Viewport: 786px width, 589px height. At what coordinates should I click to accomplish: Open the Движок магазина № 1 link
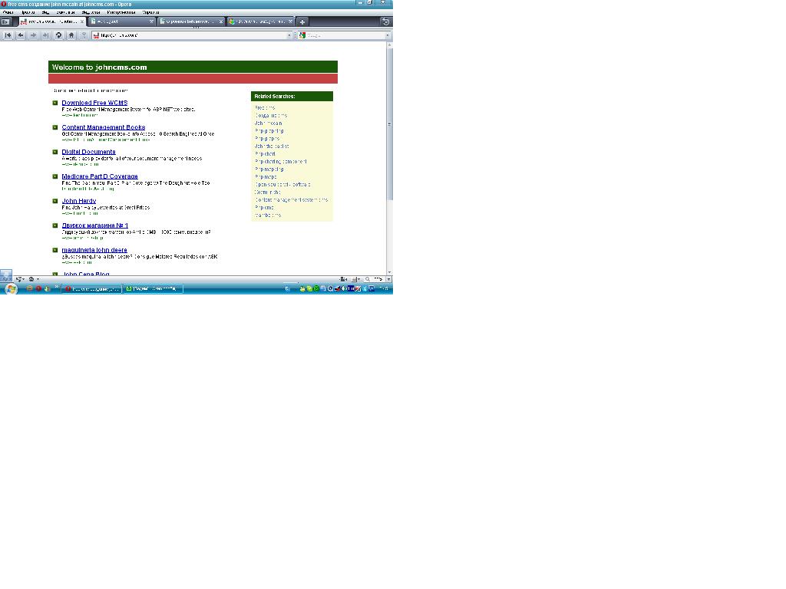click(94, 225)
